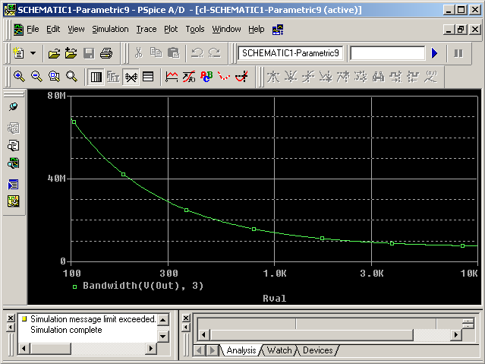This screenshot has width=485, height=364.
Task: Click the Paste clipboard icon
Action: (173, 53)
